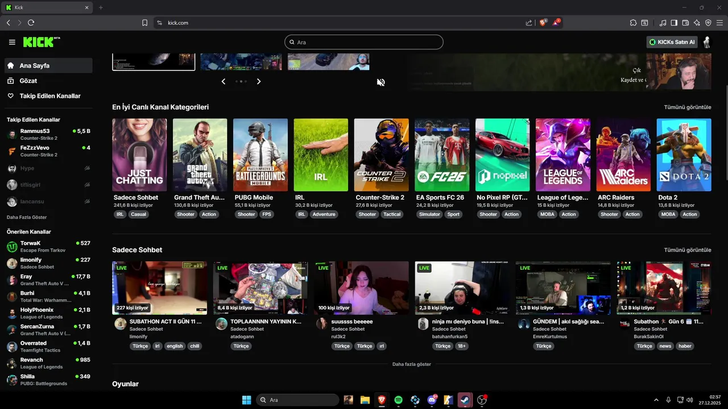Screen dimensions: 728x409
Task: Click the share page icon in address bar
Action: pos(529,23)
